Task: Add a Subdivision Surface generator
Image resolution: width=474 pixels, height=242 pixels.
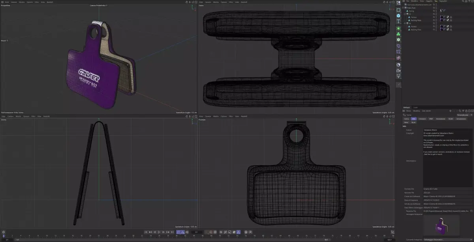Action: pyautogui.click(x=398, y=28)
